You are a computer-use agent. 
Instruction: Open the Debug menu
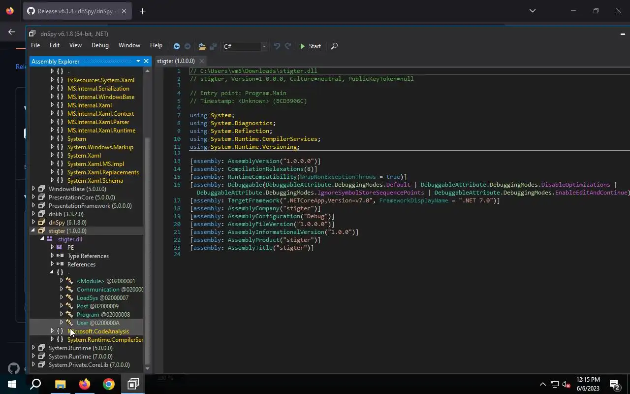click(x=100, y=45)
